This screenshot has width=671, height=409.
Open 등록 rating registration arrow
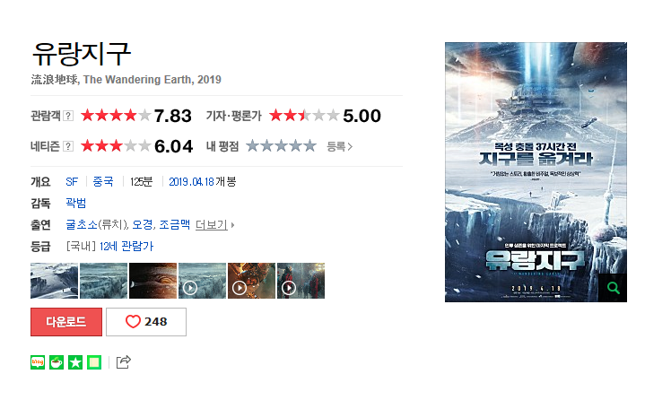click(x=339, y=146)
